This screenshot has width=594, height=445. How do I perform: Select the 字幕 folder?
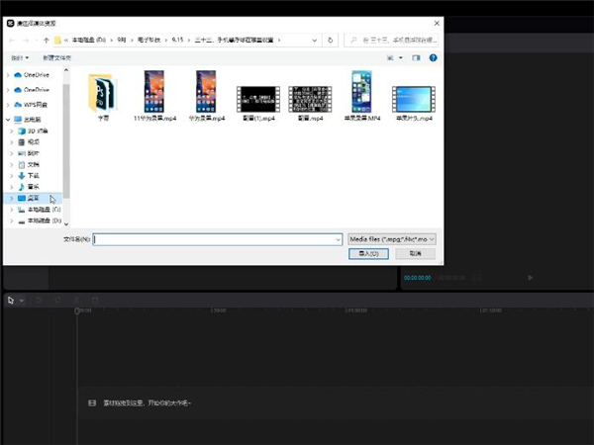(x=103, y=96)
